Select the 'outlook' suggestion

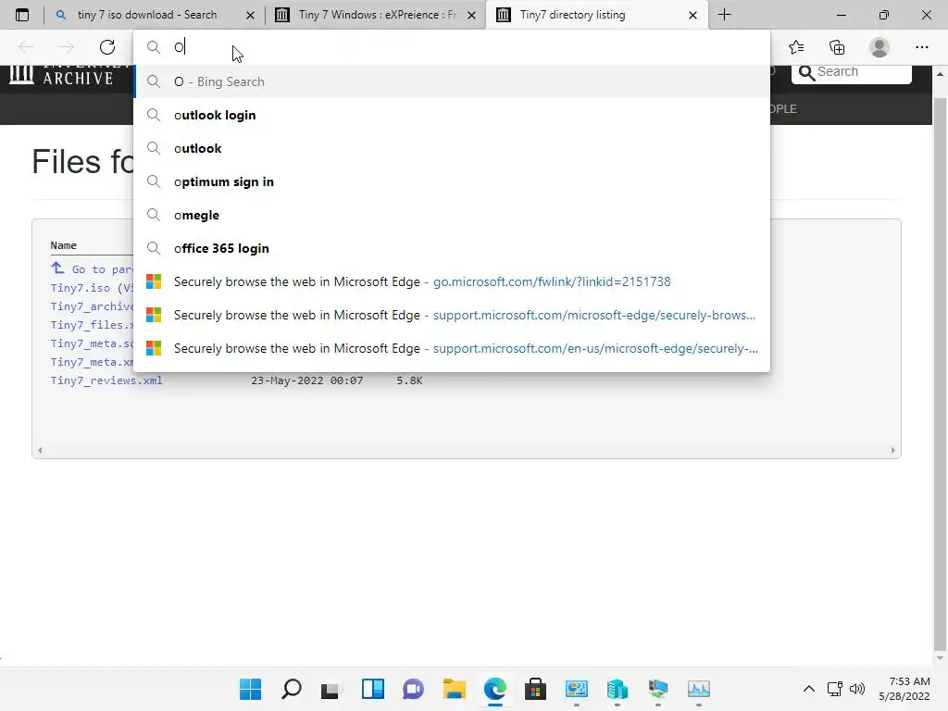coord(452,148)
